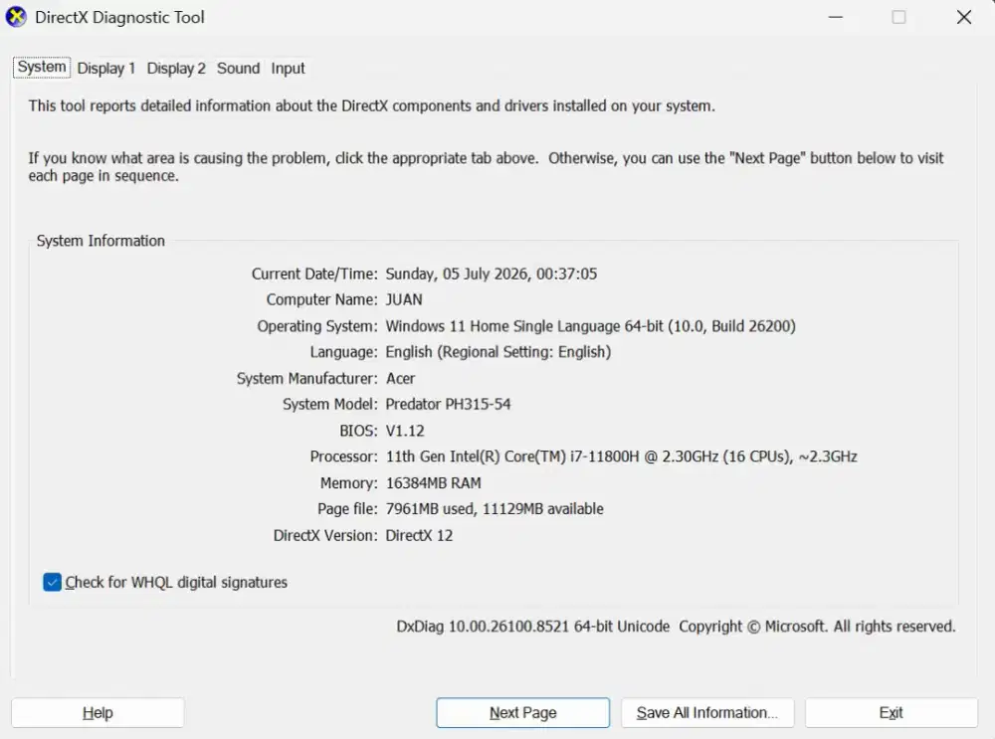
Task: Open the Input tab
Action: pyautogui.click(x=288, y=68)
